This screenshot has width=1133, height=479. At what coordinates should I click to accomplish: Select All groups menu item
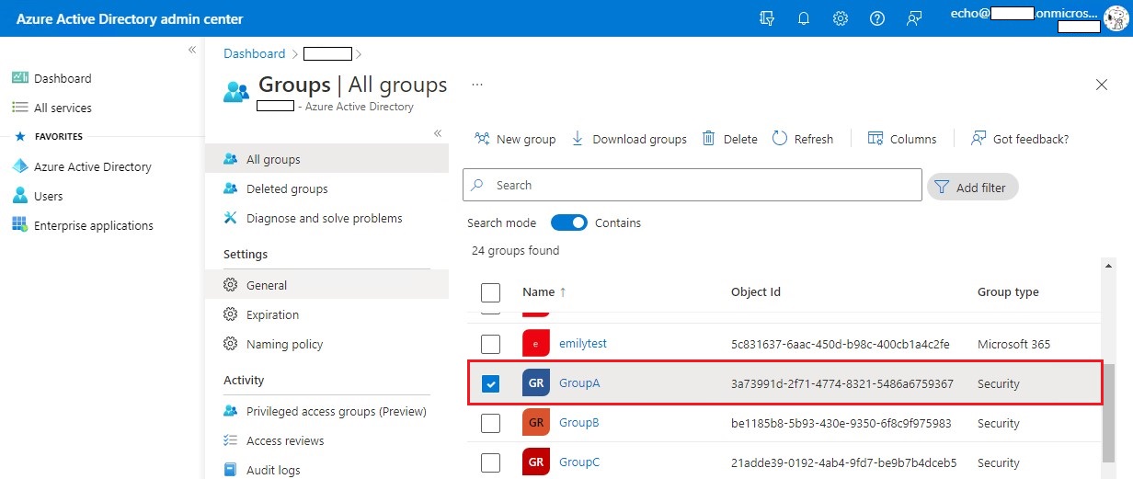coord(326,159)
